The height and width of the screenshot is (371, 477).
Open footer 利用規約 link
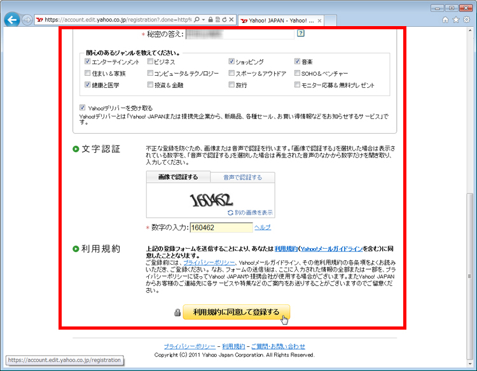point(233,346)
